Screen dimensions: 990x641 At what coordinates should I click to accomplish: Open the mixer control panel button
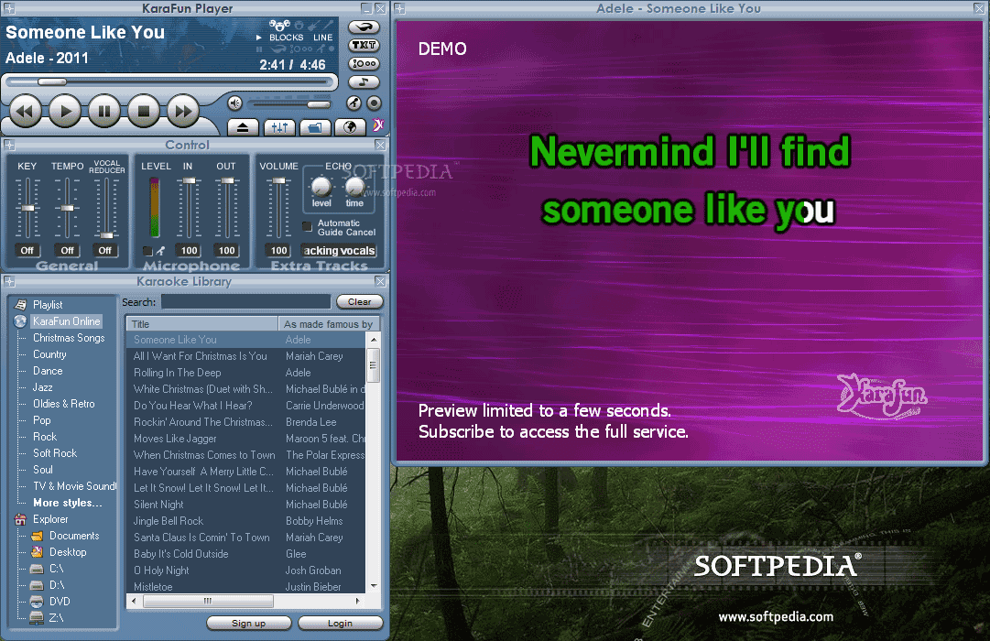pos(279,127)
